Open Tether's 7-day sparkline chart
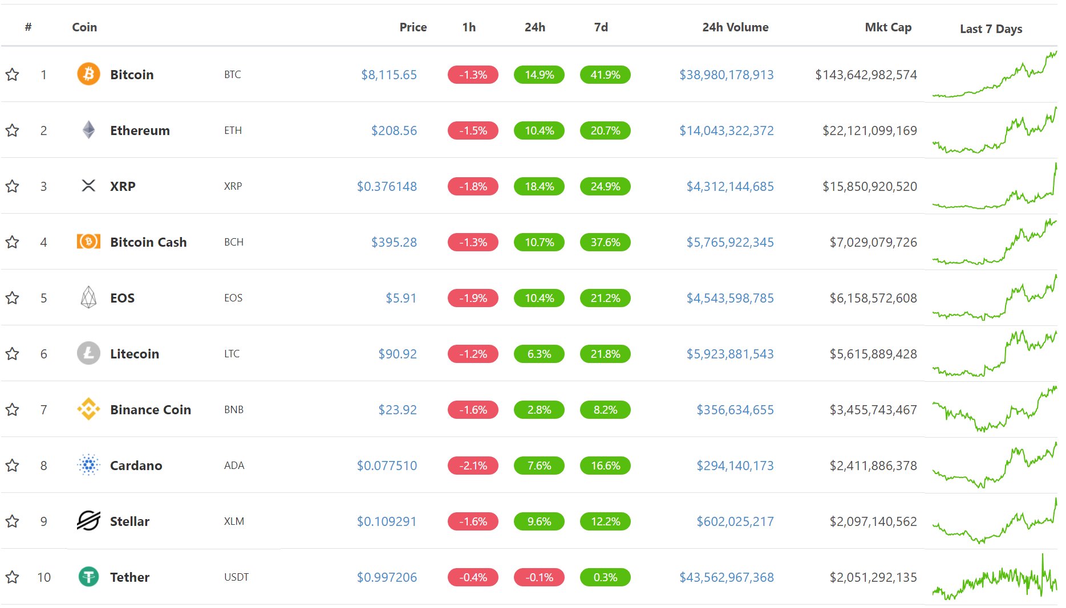This screenshot has width=1066, height=608. click(x=994, y=577)
